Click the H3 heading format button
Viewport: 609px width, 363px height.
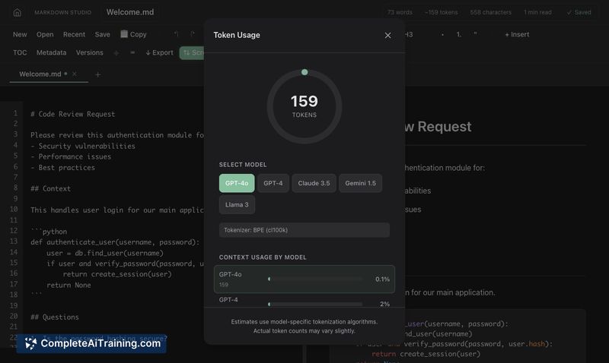coord(409,34)
